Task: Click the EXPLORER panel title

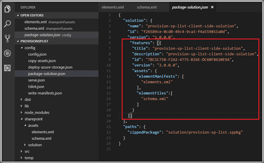Action: [x=28, y=7]
